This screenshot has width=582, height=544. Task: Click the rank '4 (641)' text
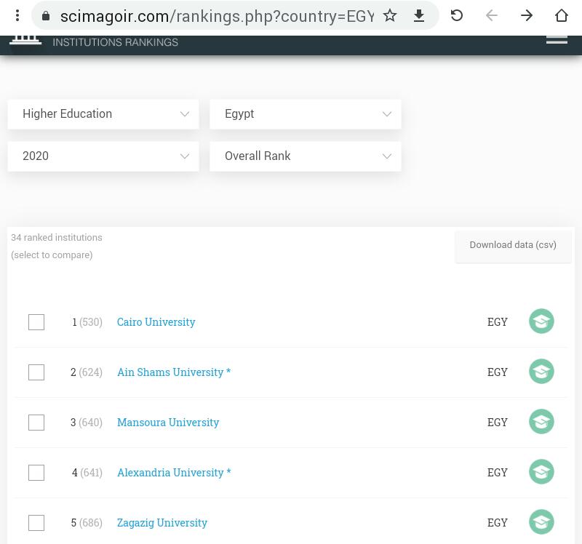(87, 473)
